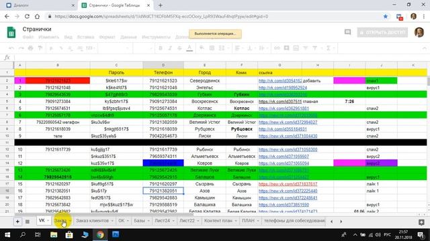Show the all sheets list
The width and height of the screenshot is (430, 241).
[x=27, y=222]
